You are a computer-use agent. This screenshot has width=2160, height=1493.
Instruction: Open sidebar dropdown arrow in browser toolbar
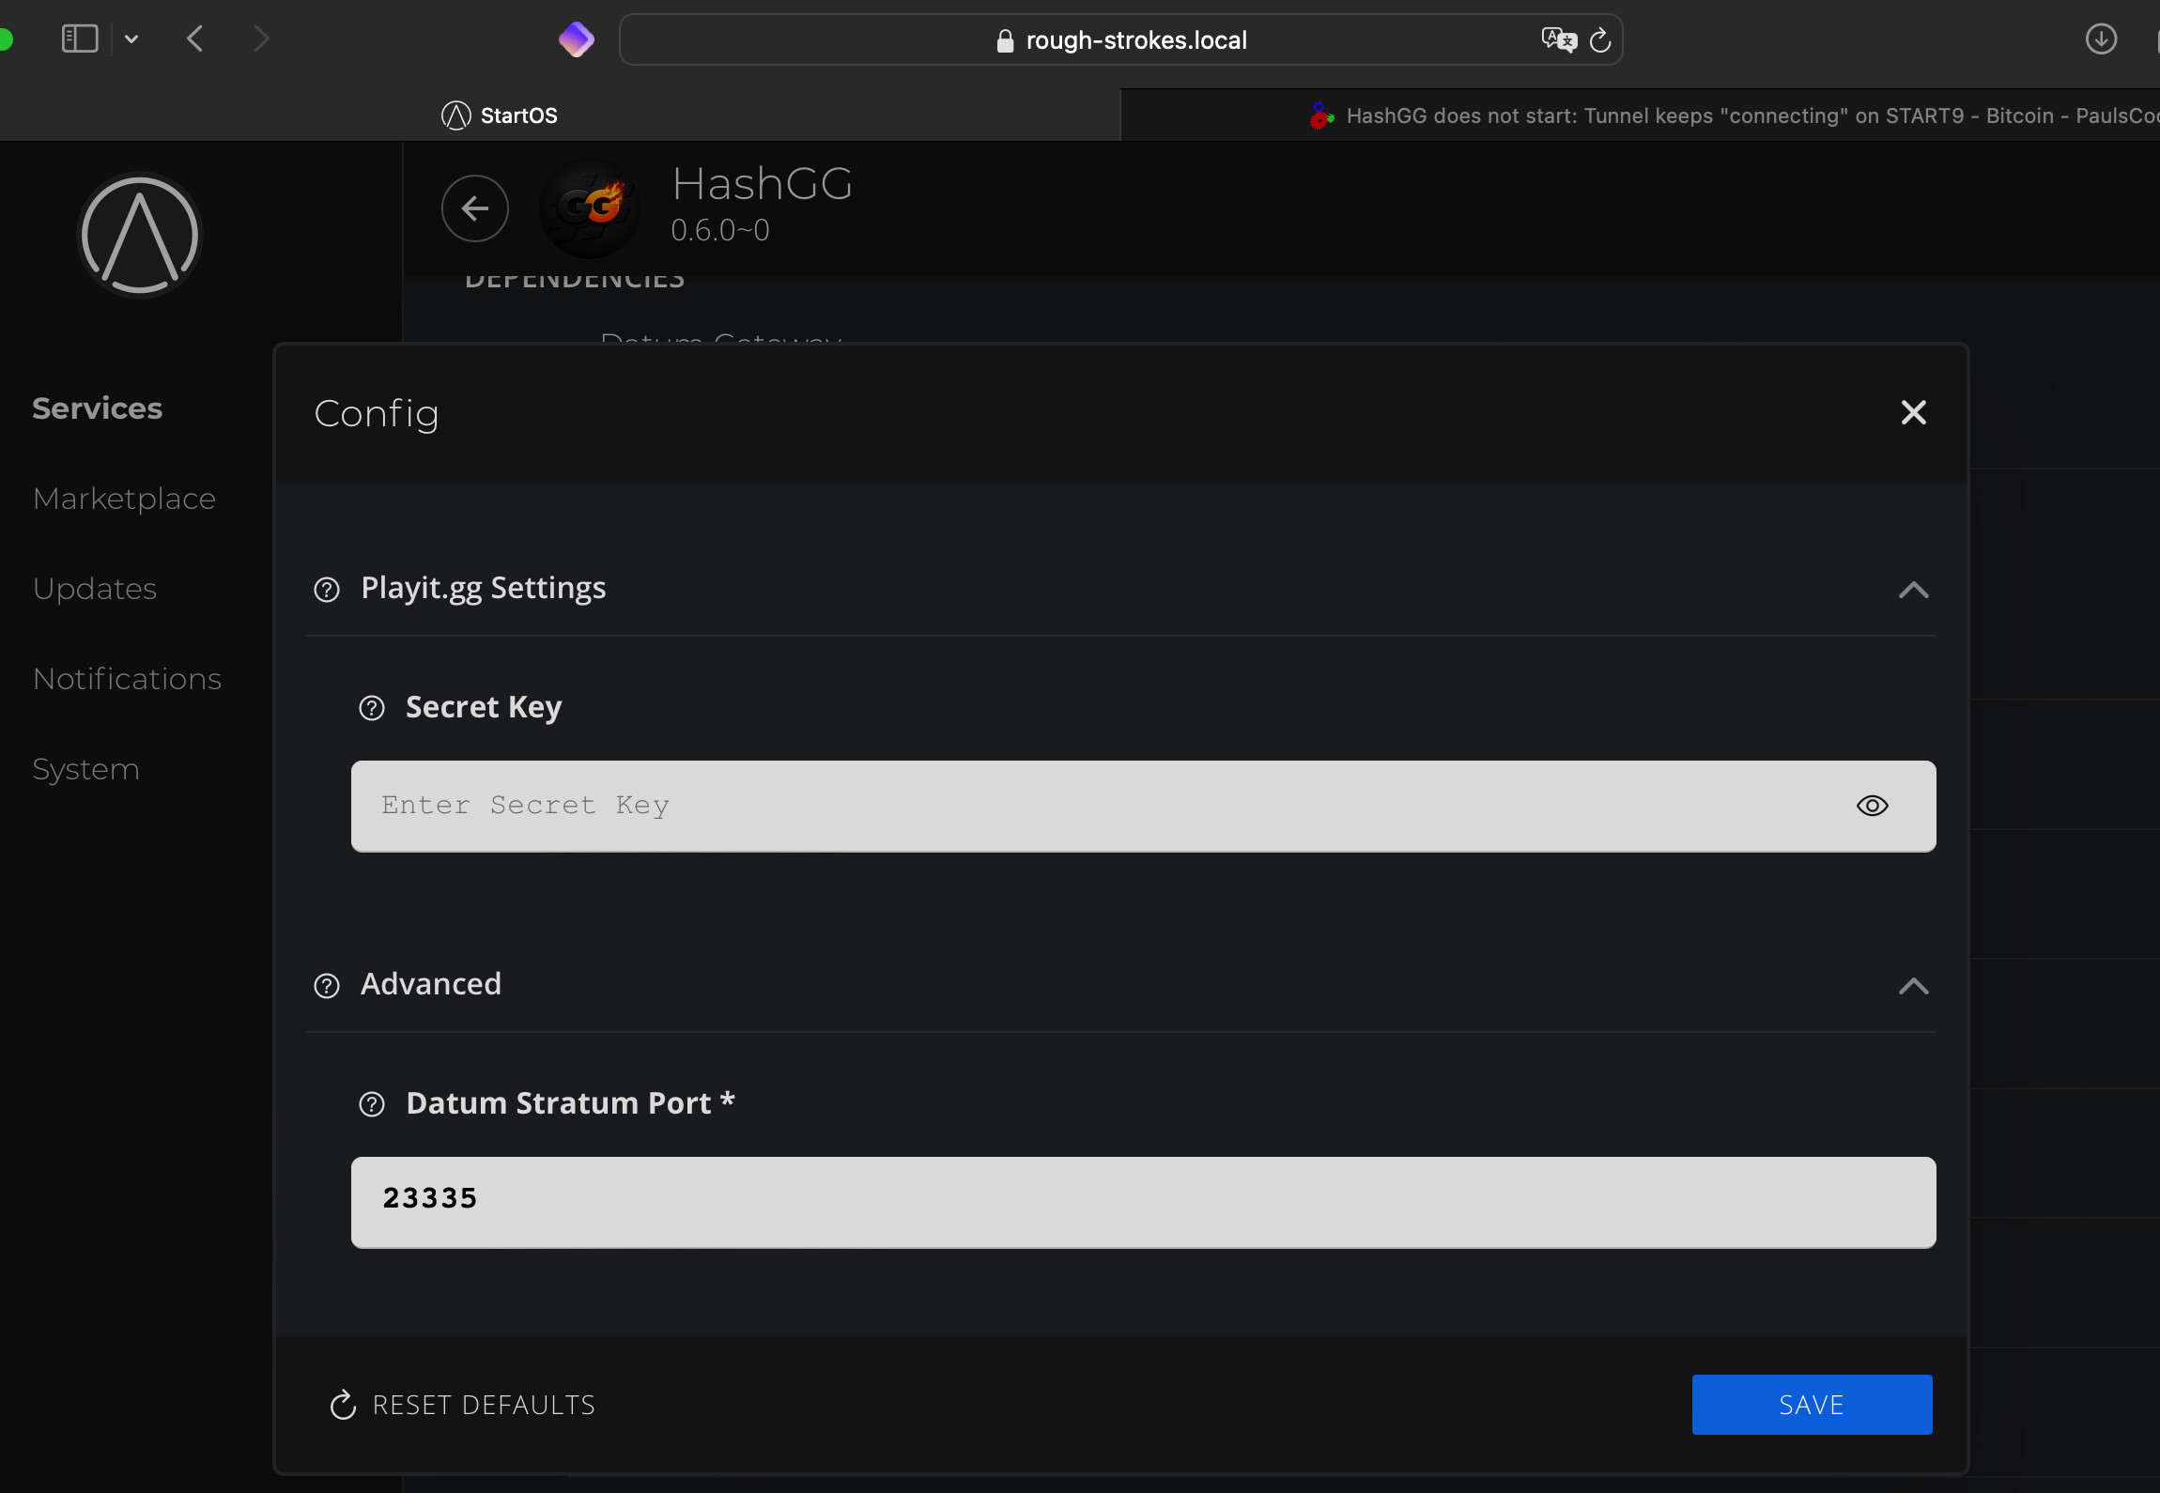131,39
